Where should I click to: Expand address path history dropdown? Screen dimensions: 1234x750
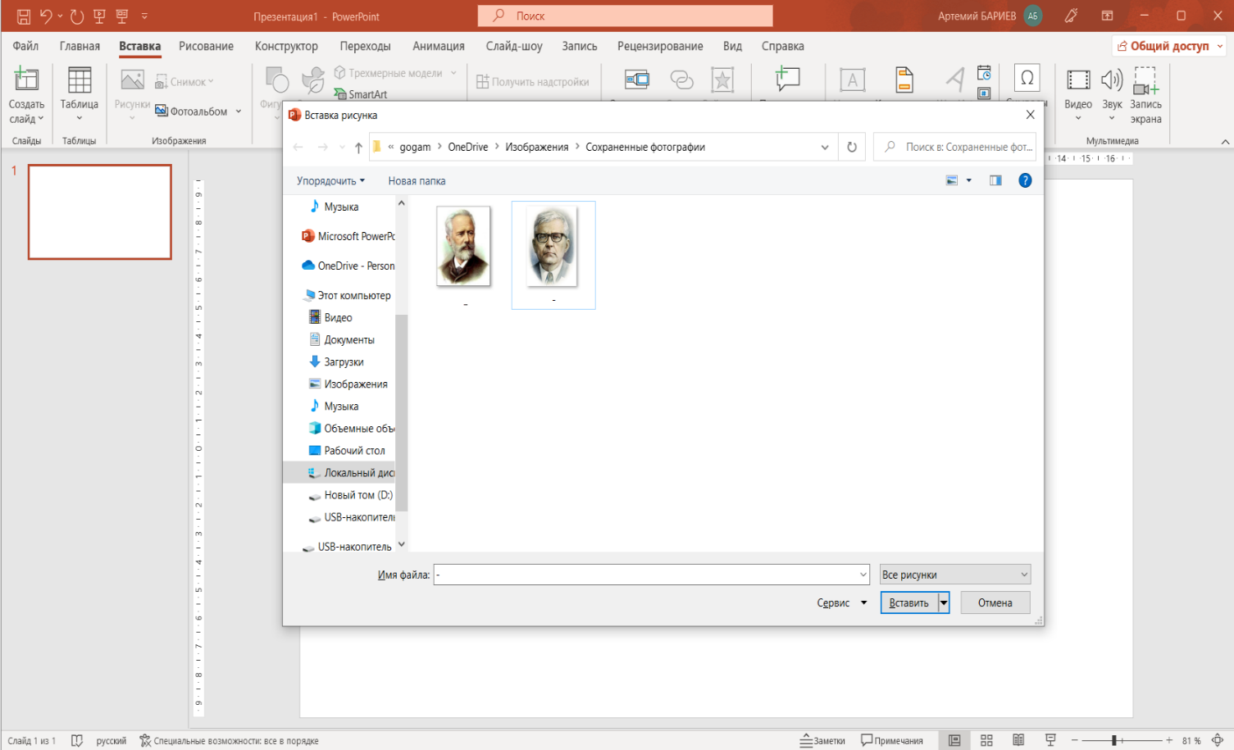click(x=825, y=148)
